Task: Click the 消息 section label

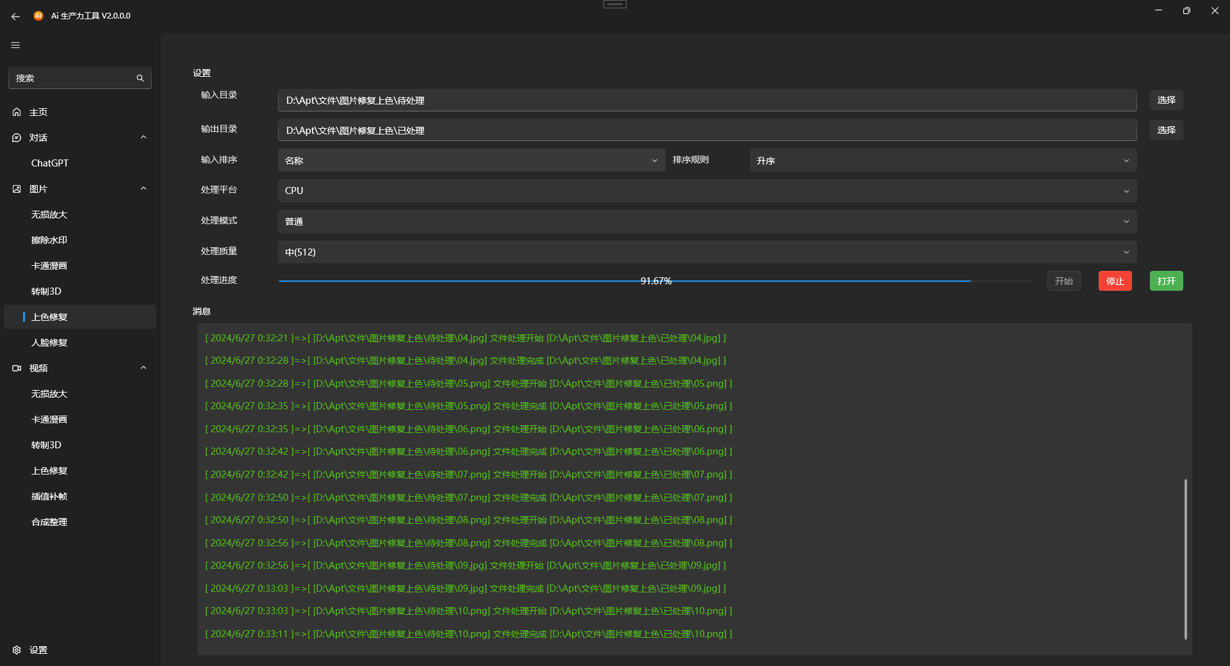Action: (202, 311)
